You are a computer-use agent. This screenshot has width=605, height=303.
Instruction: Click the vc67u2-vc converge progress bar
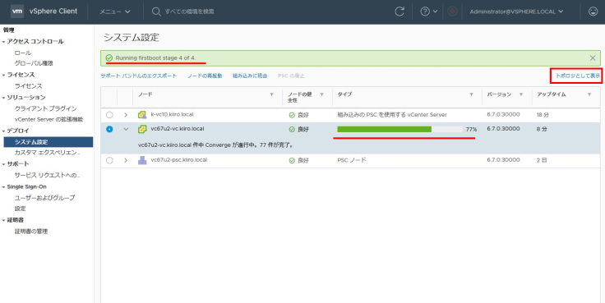pyautogui.click(x=399, y=130)
